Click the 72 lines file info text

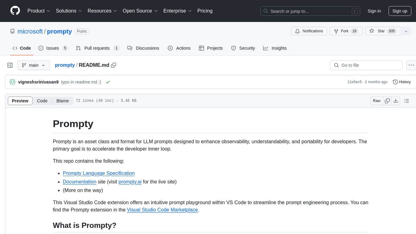pyautogui.click(x=106, y=101)
